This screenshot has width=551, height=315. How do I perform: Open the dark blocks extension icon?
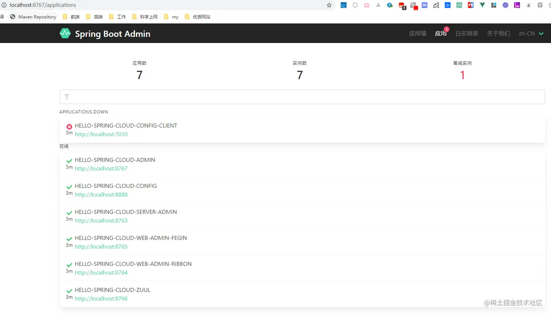[x=494, y=5]
